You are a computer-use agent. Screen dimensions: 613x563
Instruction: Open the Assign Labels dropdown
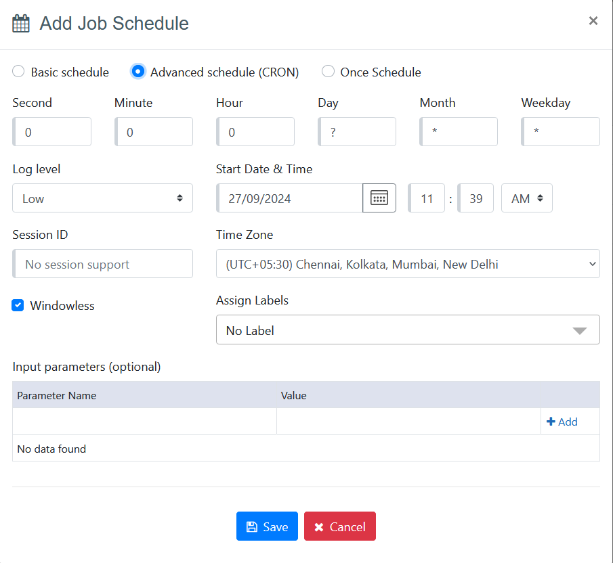[408, 330]
